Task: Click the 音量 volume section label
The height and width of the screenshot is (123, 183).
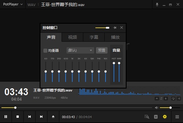Action: (x=116, y=50)
